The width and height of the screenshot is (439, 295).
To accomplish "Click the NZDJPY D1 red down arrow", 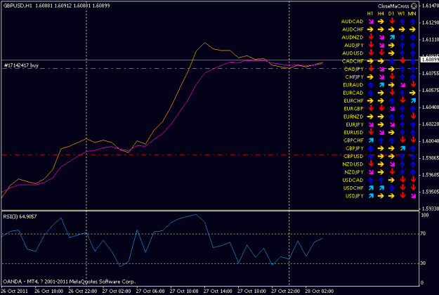I will (392, 171).
